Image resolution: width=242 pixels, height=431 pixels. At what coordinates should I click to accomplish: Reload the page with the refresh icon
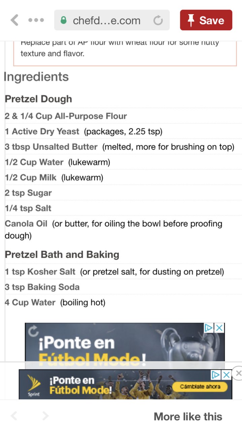pos(158,21)
